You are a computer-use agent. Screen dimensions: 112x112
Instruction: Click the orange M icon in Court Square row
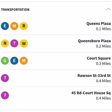(x=24, y=61)
